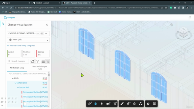Screen dimensions: 194x109
Task: Open CBA1 - Autodesk bookmark
Action: 82,12
